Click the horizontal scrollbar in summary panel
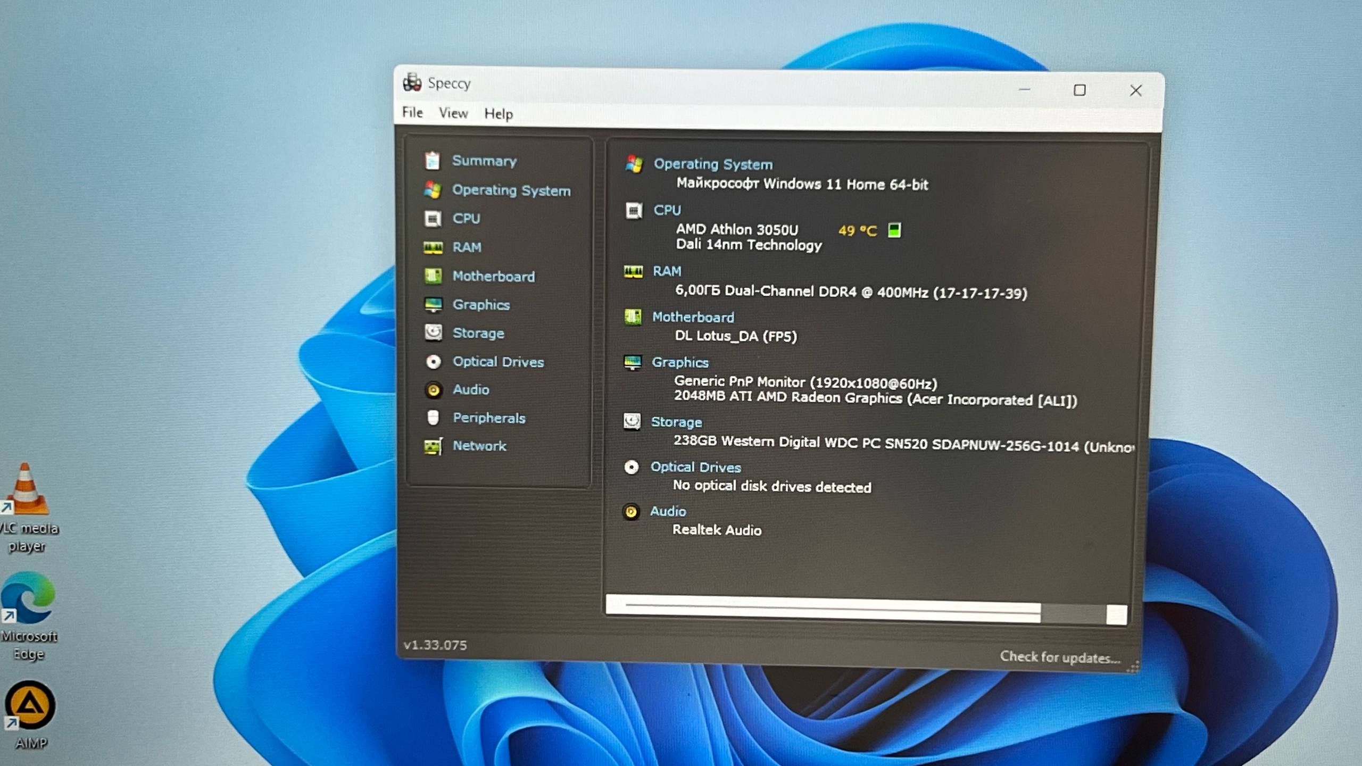The width and height of the screenshot is (1362, 766). point(866,610)
